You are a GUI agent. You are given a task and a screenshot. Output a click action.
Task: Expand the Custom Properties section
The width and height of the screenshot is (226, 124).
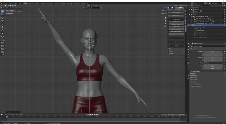coord(196,86)
